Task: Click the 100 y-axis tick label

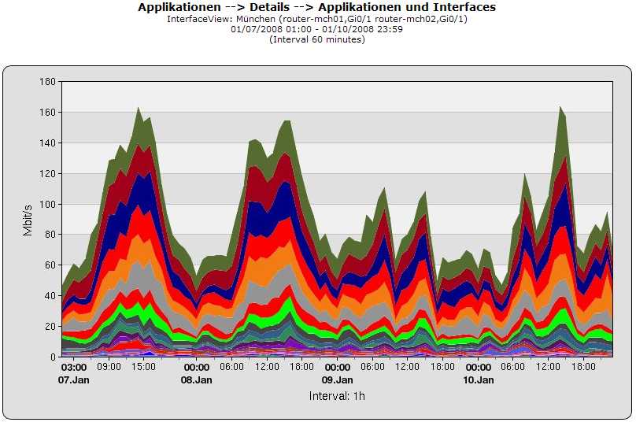Action: 46,204
